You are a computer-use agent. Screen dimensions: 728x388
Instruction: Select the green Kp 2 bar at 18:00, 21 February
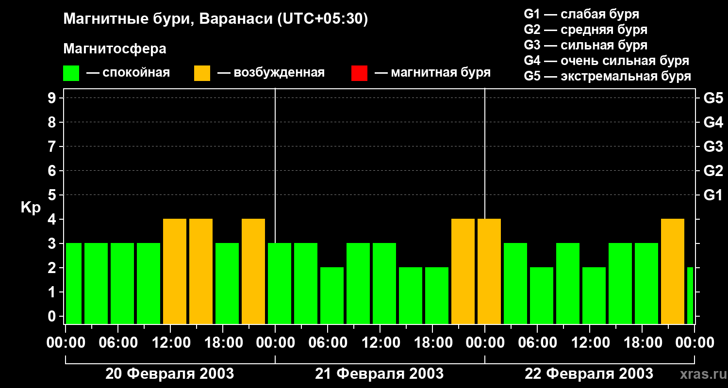point(437,296)
